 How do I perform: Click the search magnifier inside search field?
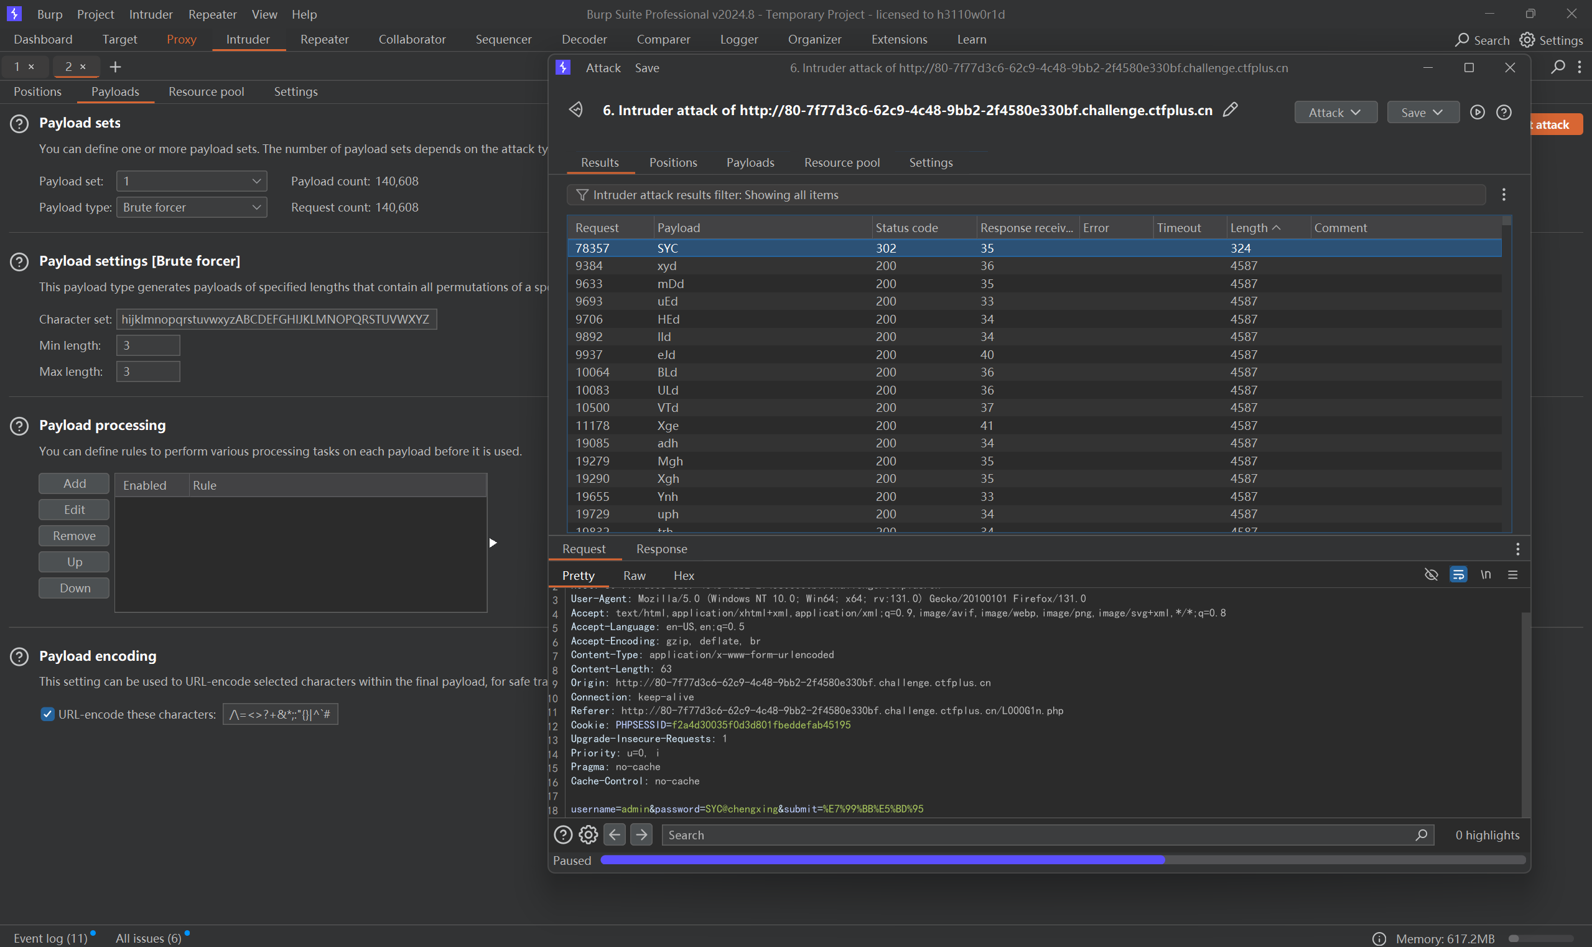tap(1421, 836)
